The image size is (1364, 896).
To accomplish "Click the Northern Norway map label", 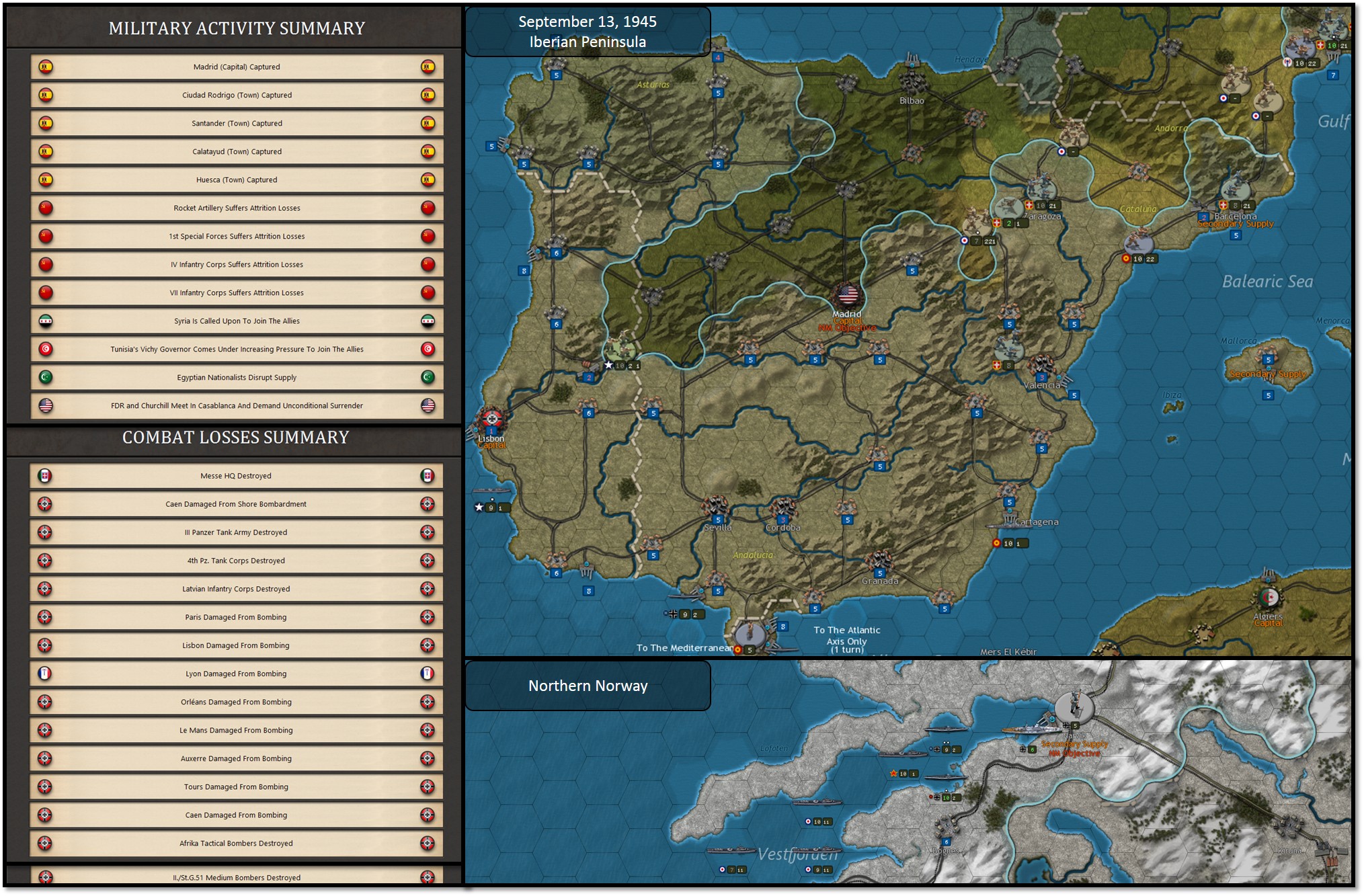I will (588, 686).
